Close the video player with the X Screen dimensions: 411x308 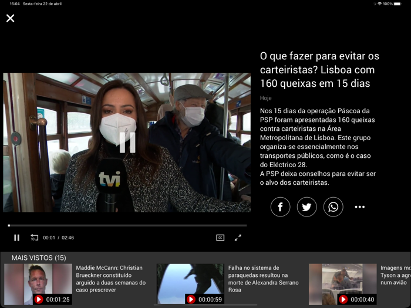[x=10, y=18]
